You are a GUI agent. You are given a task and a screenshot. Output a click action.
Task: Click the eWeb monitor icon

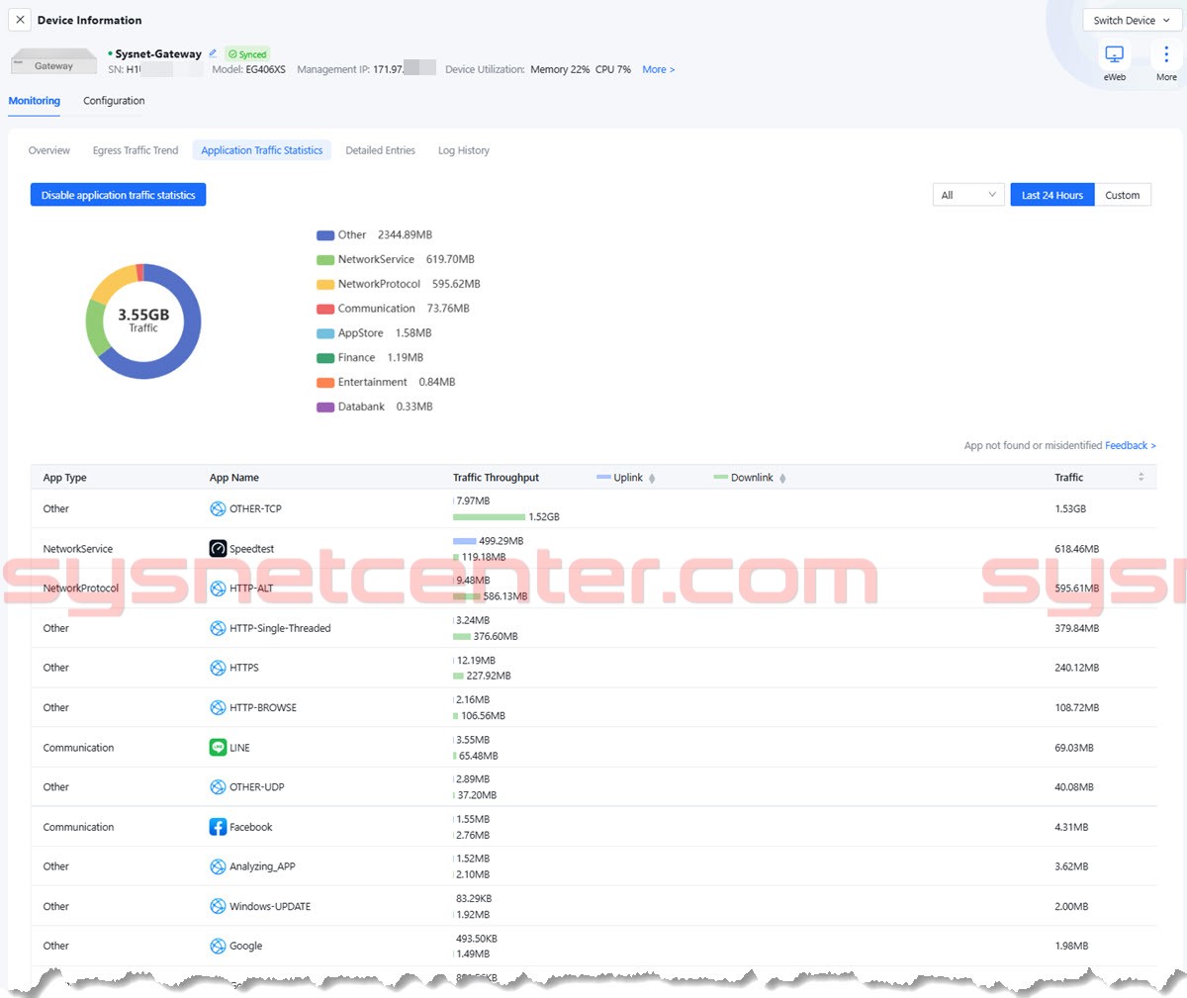(1114, 54)
